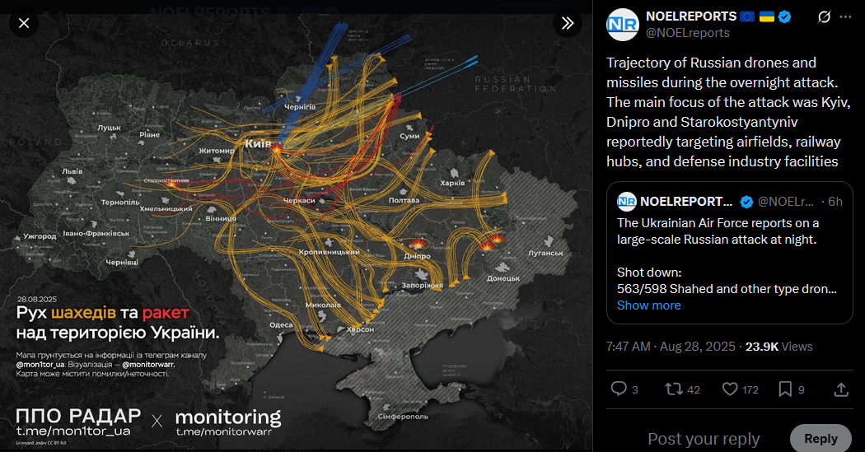Click the Рівне label on map
This screenshot has height=452, width=865.
[x=149, y=134]
